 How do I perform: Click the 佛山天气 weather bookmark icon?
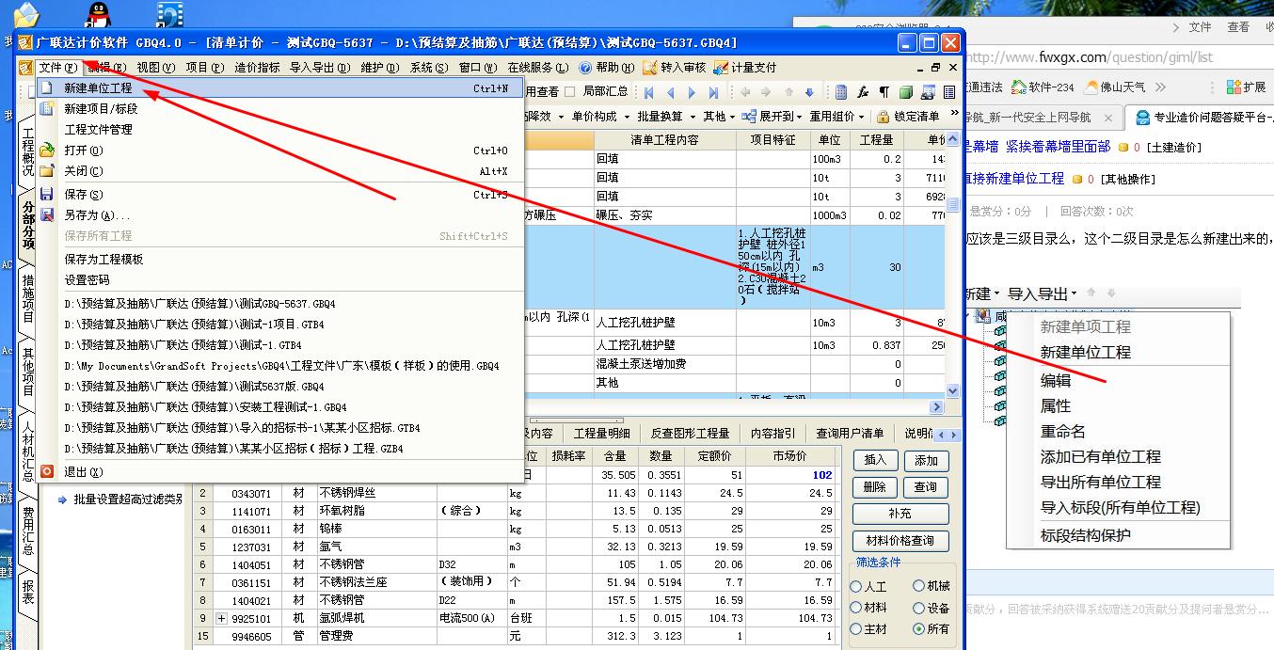[1091, 87]
